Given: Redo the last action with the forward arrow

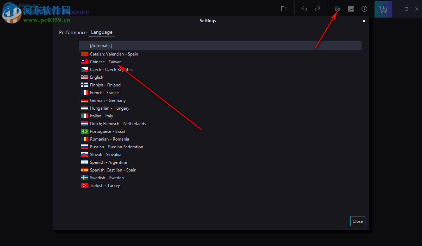Looking at the screenshot, I should (x=317, y=9).
